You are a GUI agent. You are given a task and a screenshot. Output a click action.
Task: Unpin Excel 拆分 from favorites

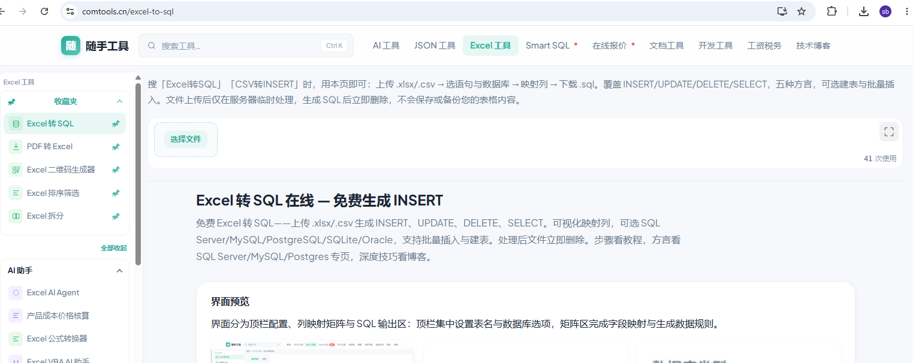pos(116,216)
